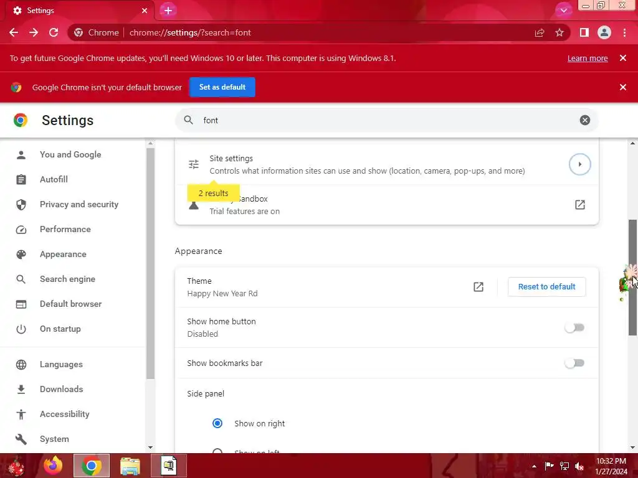
Task: Open Privacy and security section
Action: (x=79, y=204)
